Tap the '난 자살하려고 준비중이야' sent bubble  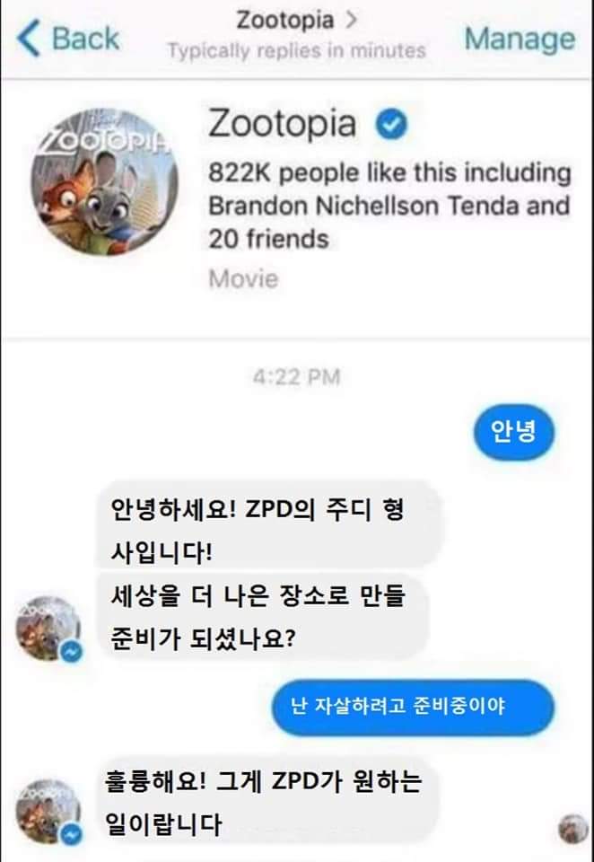(414, 707)
